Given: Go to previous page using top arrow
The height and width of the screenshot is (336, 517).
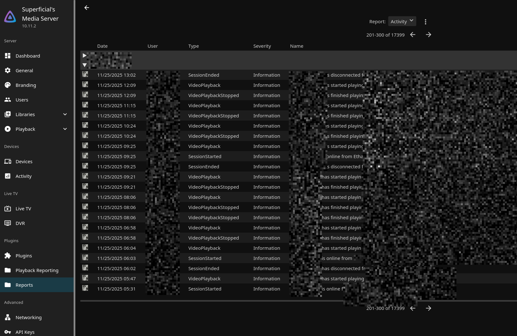Looking at the screenshot, I should coord(413,35).
